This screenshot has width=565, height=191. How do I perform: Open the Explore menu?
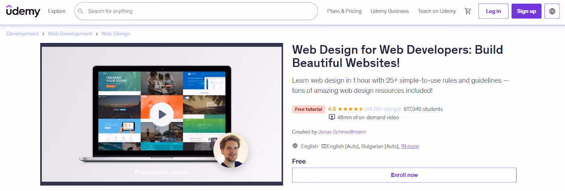[x=57, y=11]
